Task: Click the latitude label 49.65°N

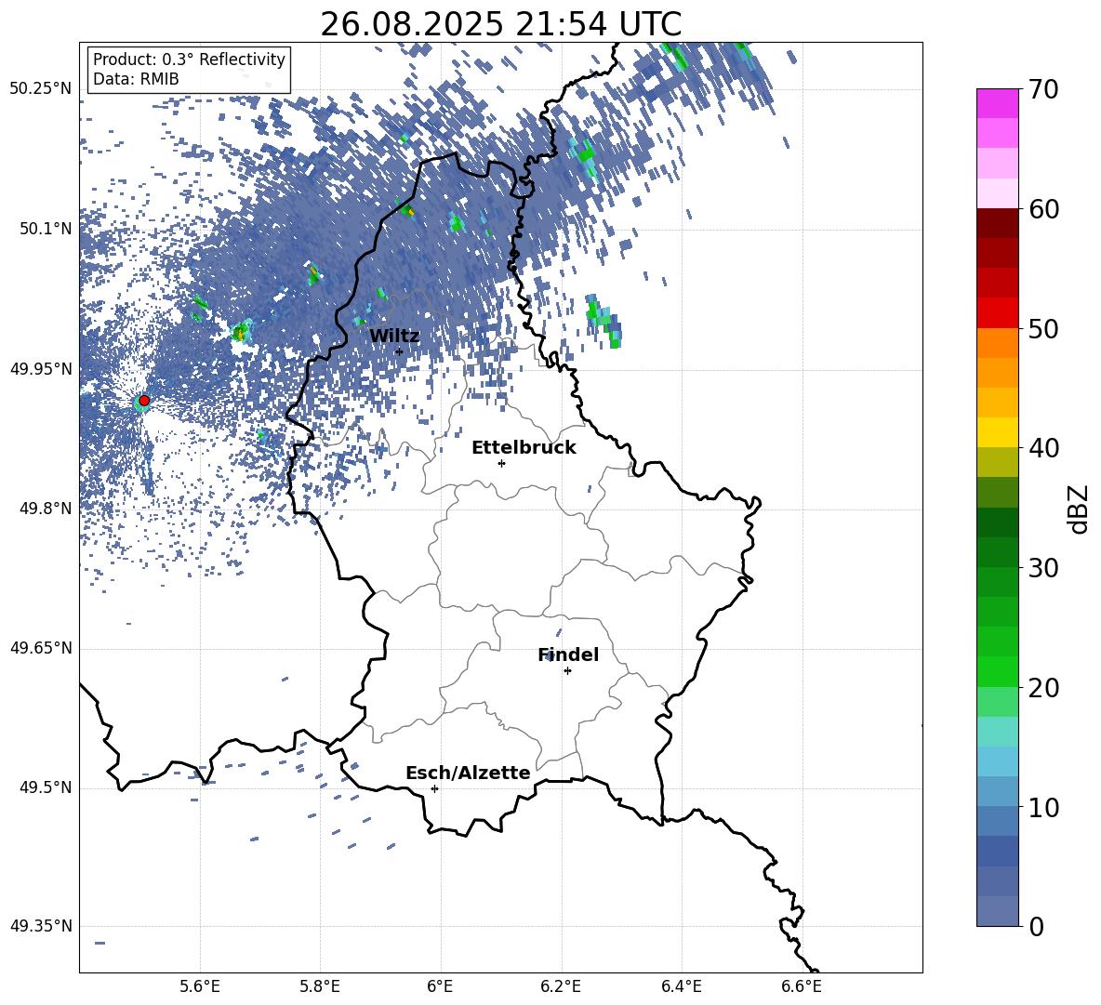Action: click(41, 648)
